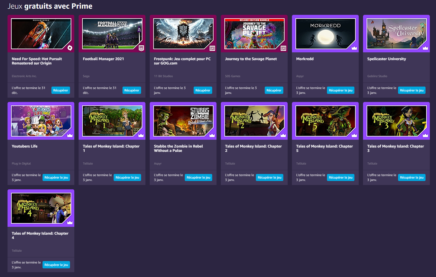Click Récupérer button for Frostpunk
Viewport: 436px width, 277px height.
(x=203, y=90)
